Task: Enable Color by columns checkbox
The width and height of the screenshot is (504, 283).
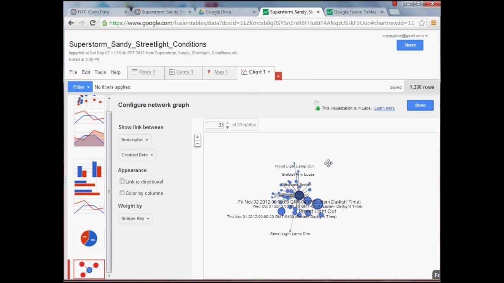Action: 122,193
